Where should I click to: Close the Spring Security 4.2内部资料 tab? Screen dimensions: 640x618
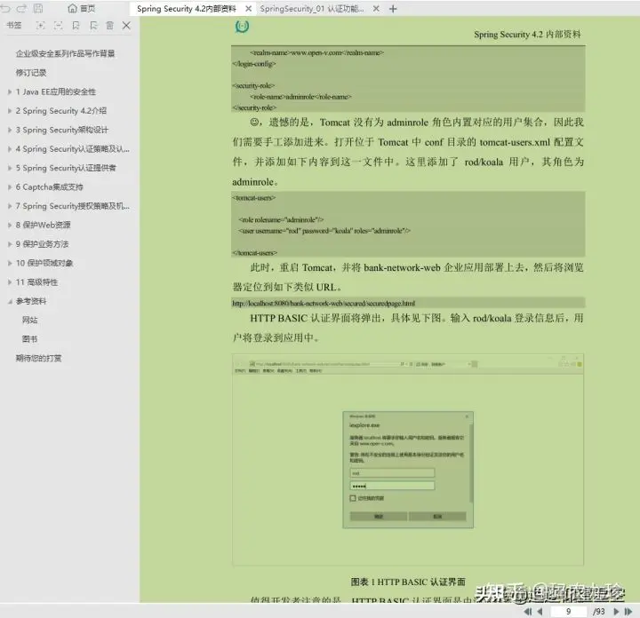coord(248,9)
